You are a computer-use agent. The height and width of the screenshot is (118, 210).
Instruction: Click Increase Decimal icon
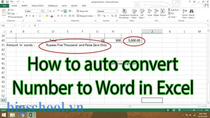(112, 16)
